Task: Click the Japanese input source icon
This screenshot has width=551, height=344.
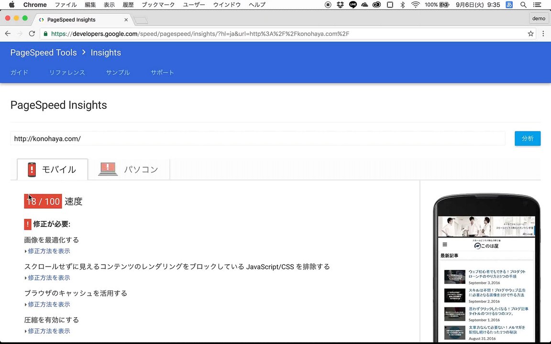Action: 509,5
